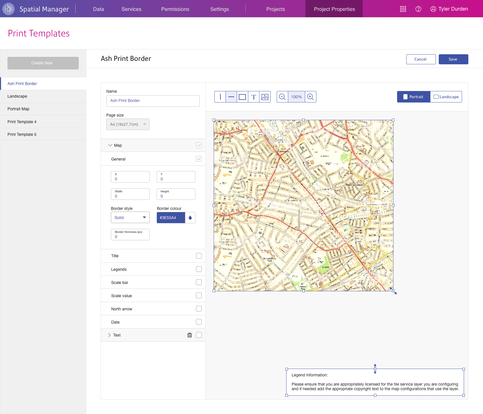Screen dimensions: 483x414
Task: Select the rectangle tool
Action: [243, 97]
